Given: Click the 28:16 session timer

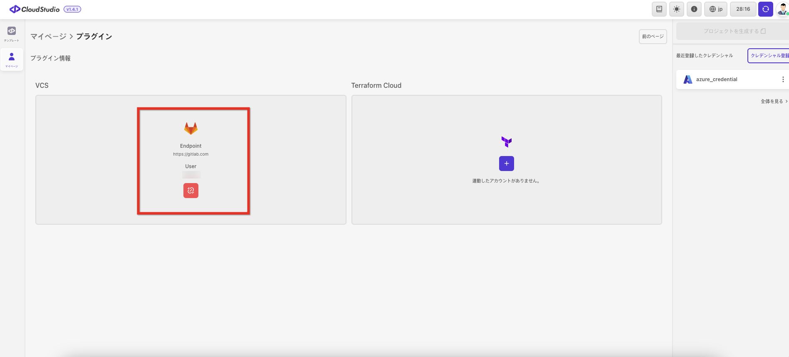Looking at the screenshot, I should pyautogui.click(x=743, y=9).
